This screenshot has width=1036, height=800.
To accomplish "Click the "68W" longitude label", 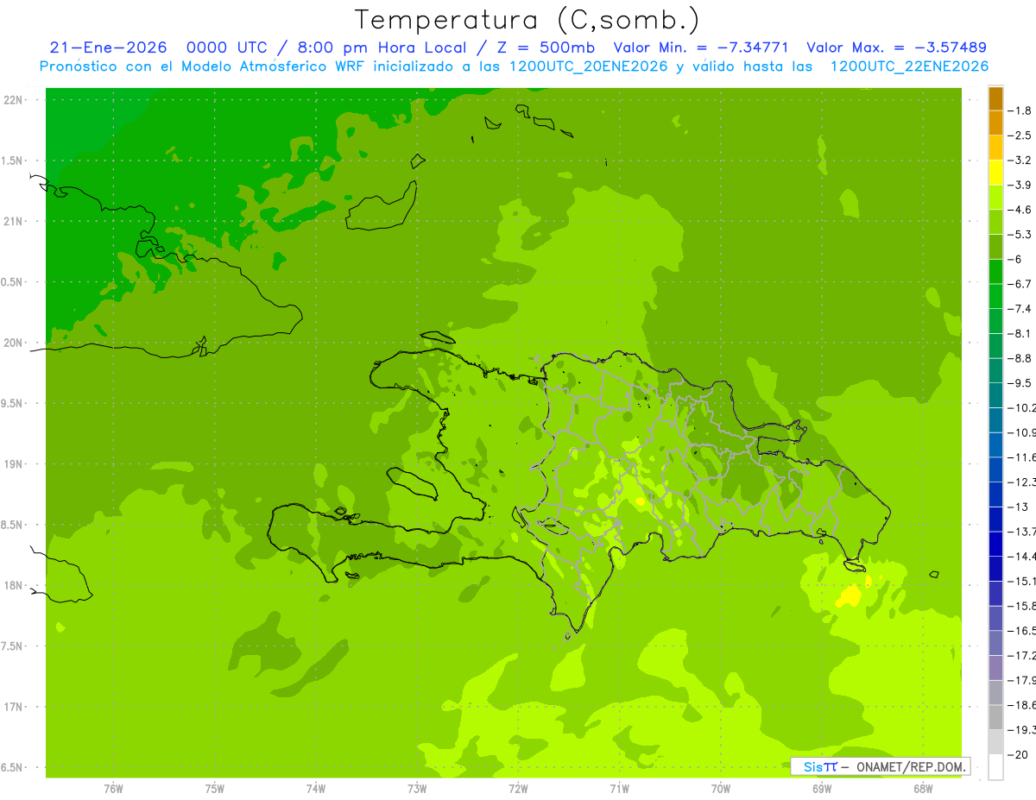I will (x=923, y=788).
